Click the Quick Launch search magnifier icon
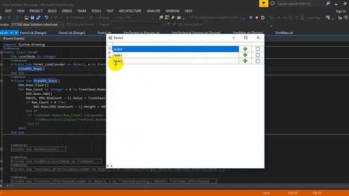 point(328,4)
